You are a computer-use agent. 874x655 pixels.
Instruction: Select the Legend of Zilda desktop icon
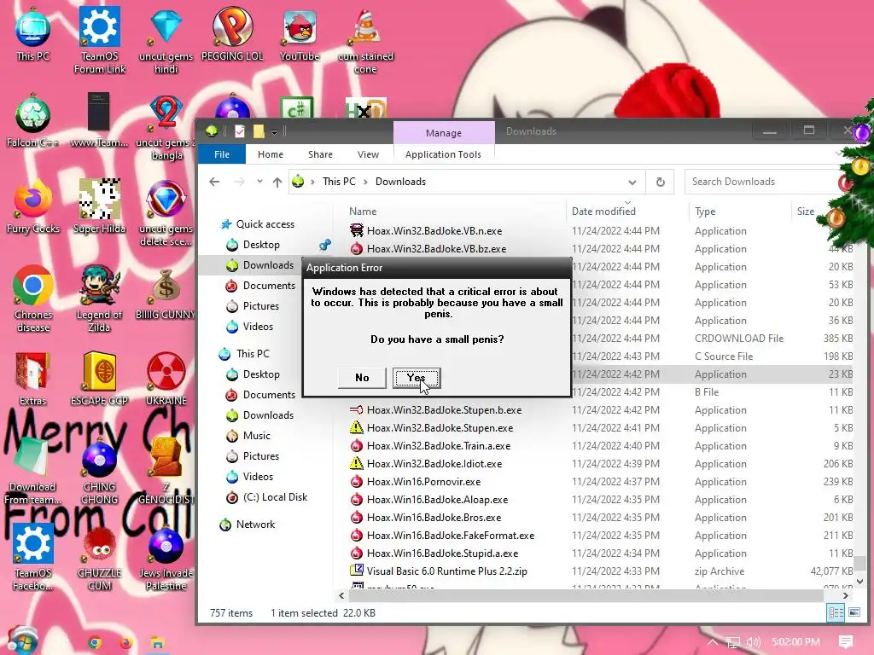(x=99, y=299)
